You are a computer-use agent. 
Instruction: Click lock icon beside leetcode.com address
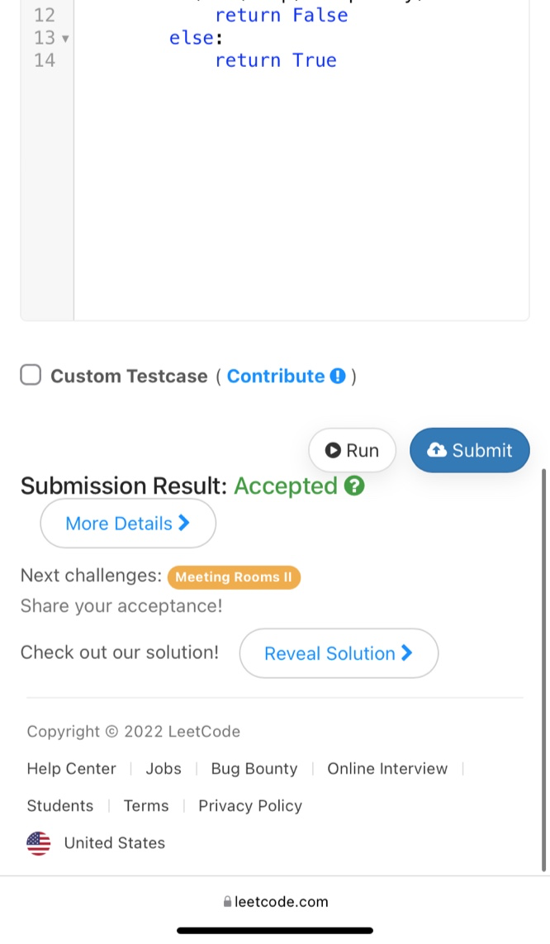coord(227,902)
